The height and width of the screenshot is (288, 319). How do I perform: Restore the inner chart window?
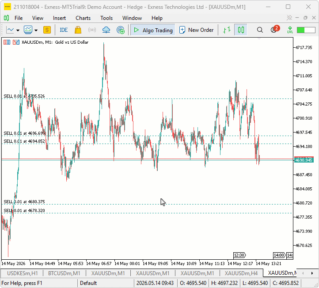305,18
